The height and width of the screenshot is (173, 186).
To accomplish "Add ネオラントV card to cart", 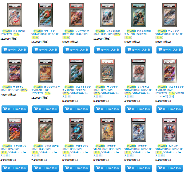I will point(77,168).
